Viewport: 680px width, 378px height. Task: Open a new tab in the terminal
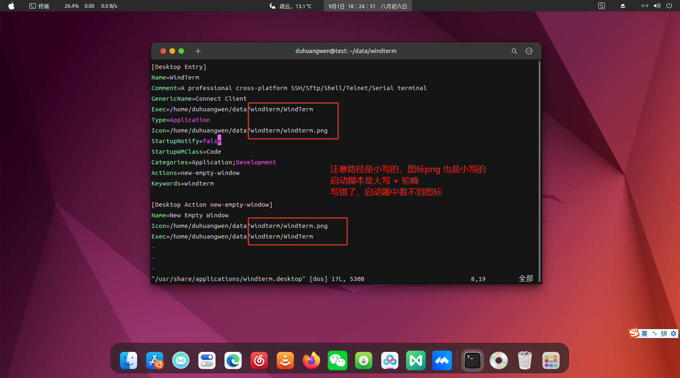click(198, 51)
